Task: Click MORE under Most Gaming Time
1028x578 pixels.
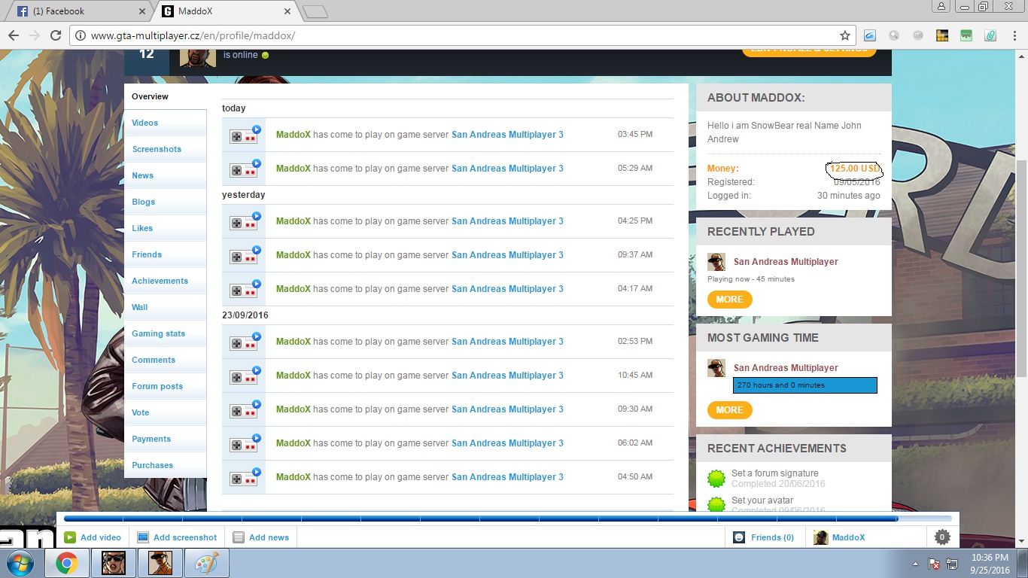Action: 729,410
